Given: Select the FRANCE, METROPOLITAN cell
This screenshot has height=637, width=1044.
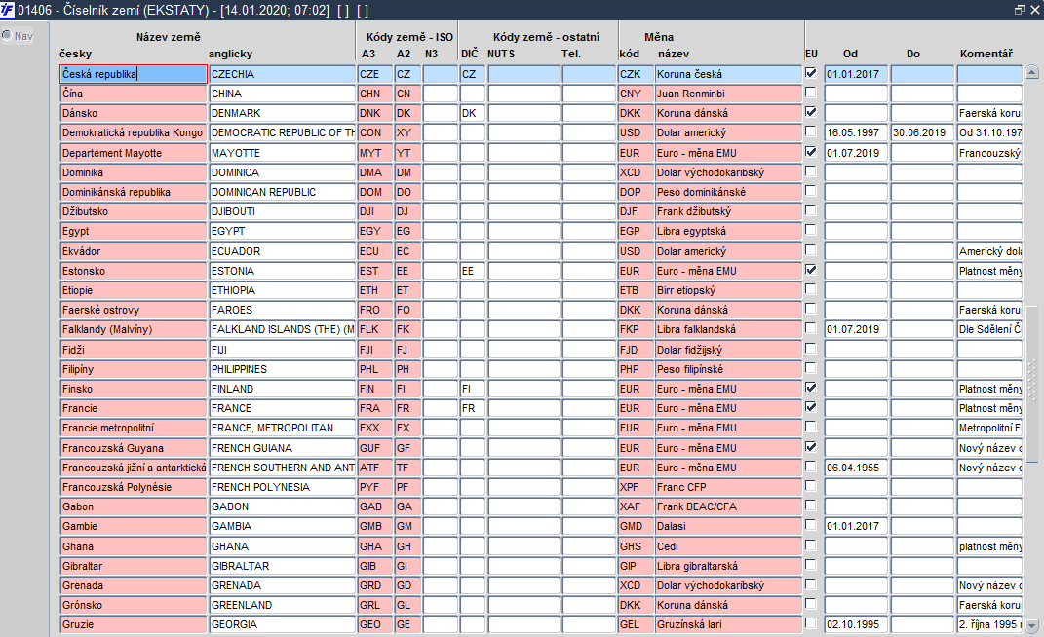Looking at the screenshot, I should 283,428.
